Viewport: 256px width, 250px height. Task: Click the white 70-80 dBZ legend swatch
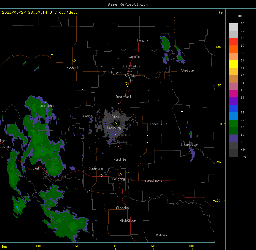(233, 27)
